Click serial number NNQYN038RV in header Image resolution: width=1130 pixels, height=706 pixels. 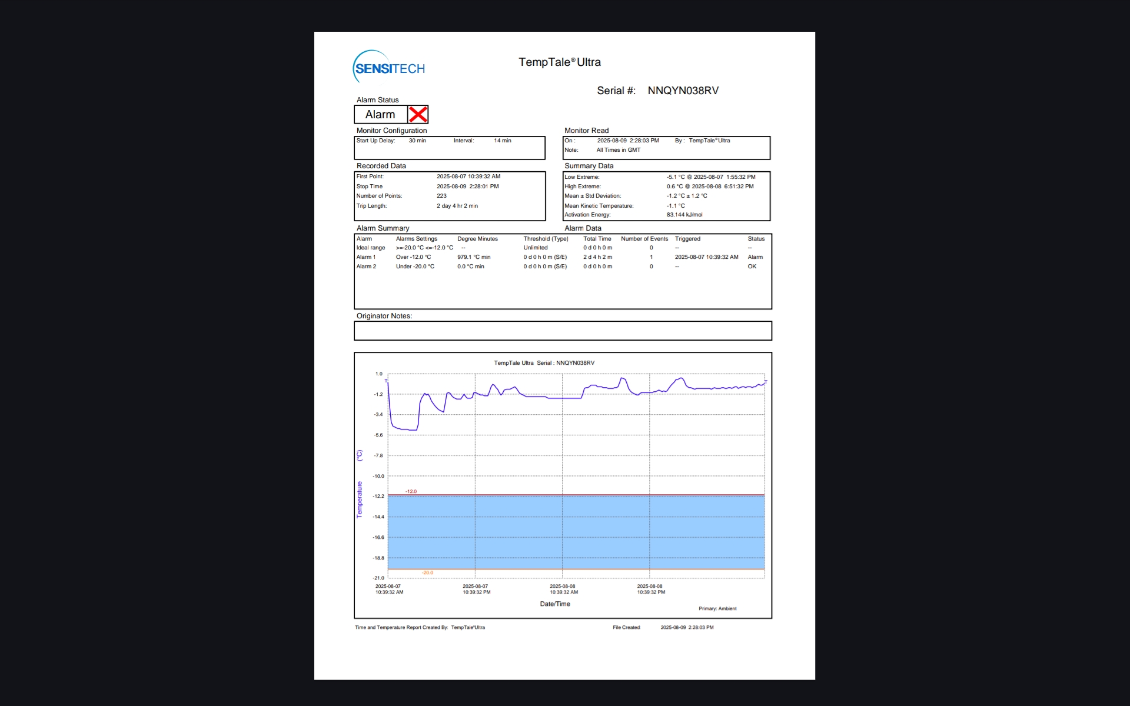(683, 91)
